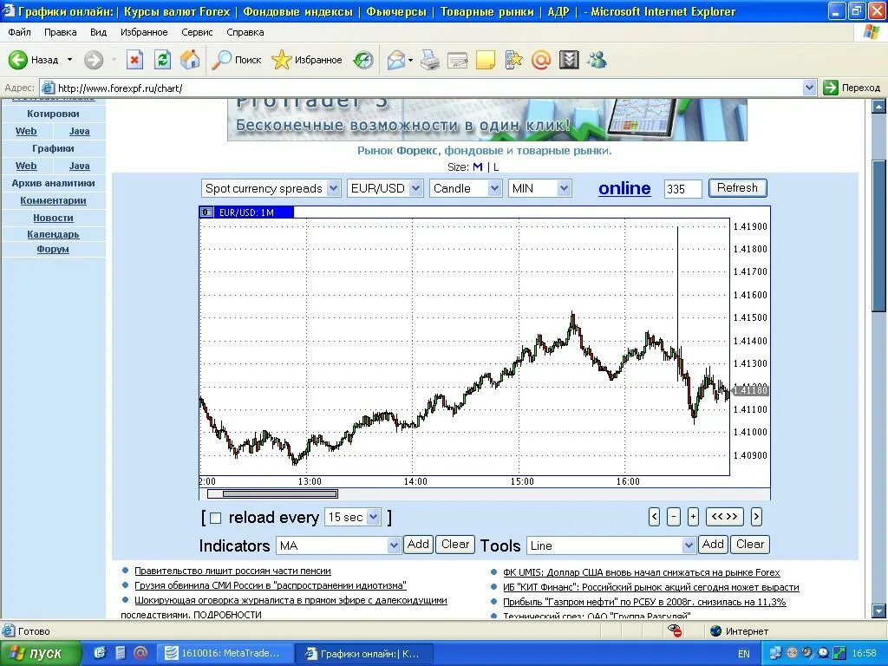
Task: Open the Файл menu
Action: pos(19,32)
